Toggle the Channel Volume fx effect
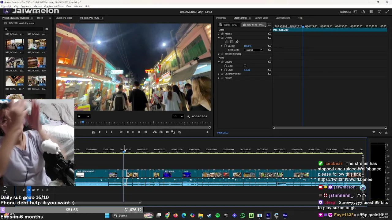Screen dimensions: 392x220 [x=222, y=74]
